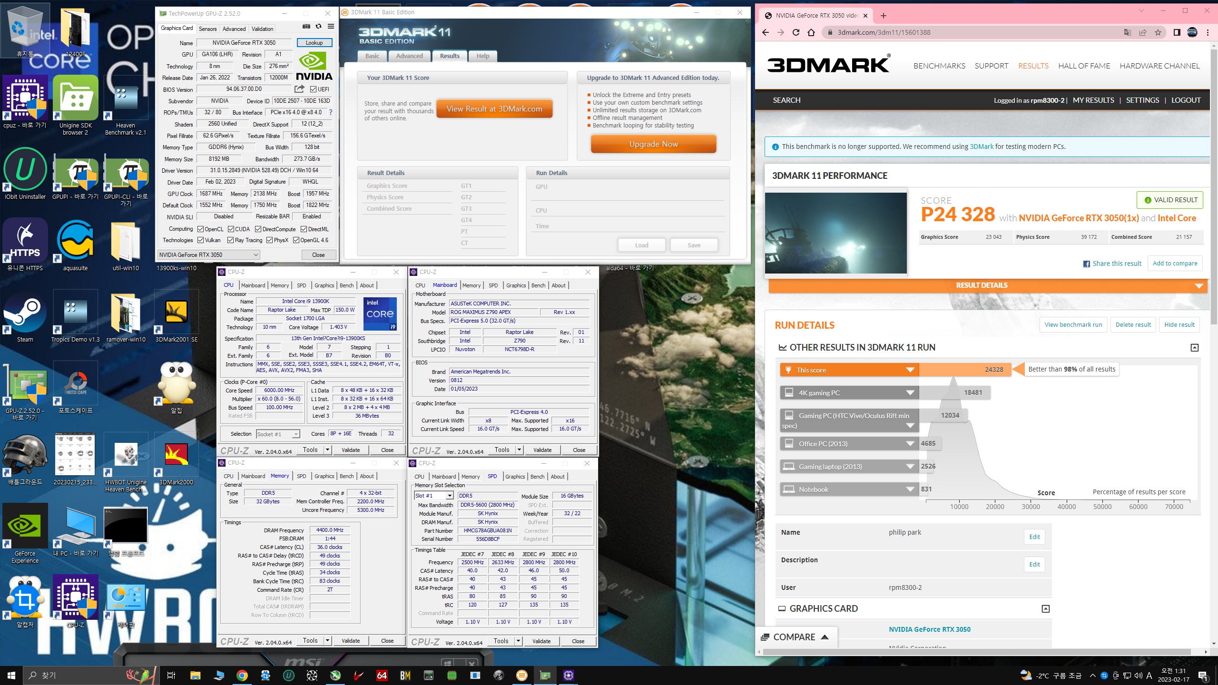Open the Tropics Demo v1.3 desktop icon
The width and height of the screenshot is (1218, 685).
point(75,317)
